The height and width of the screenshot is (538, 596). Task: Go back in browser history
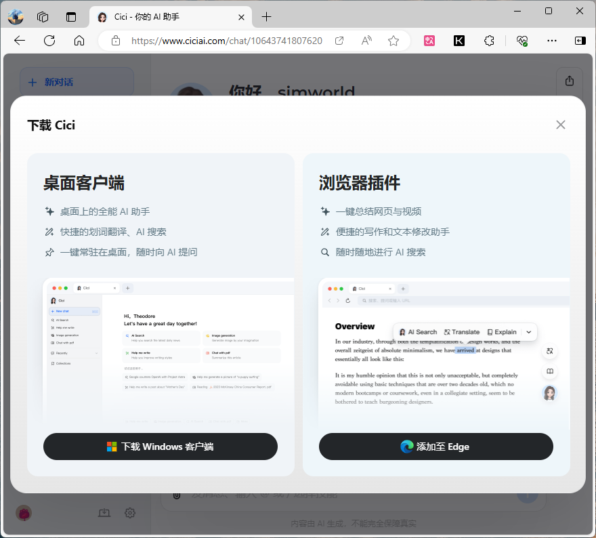point(20,40)
